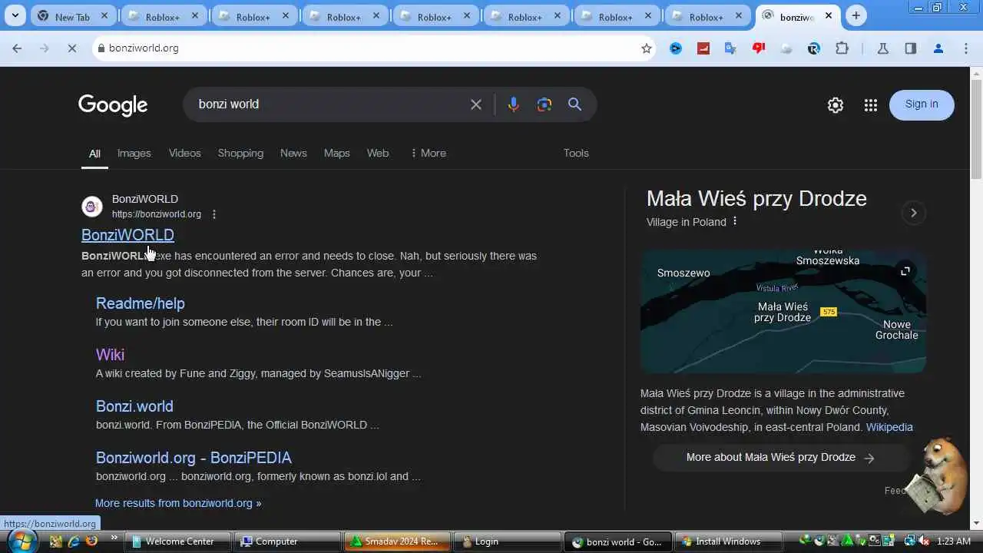Launch Internet Explorer from Quick Launch
The image size is (983, 553).
(x=74, y=541)
